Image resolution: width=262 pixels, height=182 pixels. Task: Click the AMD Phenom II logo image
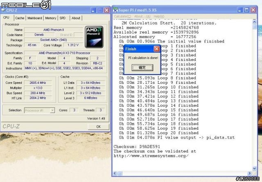tap(94, 37)
